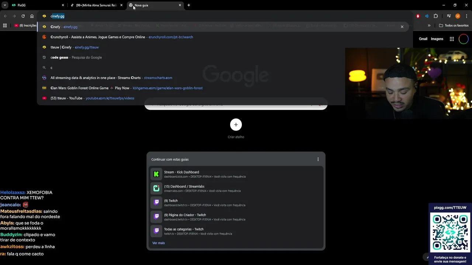This screenshot has width=472, height=265.
Task: Open the Gmail link
Action: [423, 39]
